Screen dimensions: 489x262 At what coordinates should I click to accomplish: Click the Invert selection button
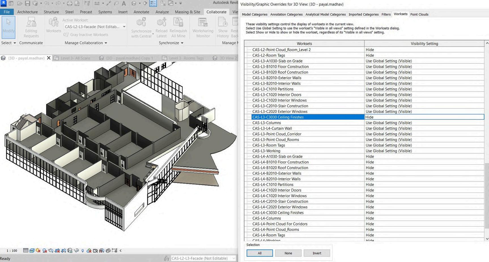(x=317, y=253)
